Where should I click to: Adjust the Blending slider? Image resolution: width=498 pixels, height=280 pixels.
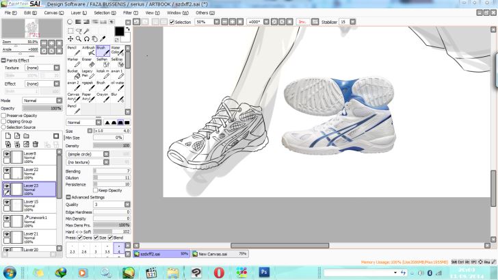[x=112, y=171]
